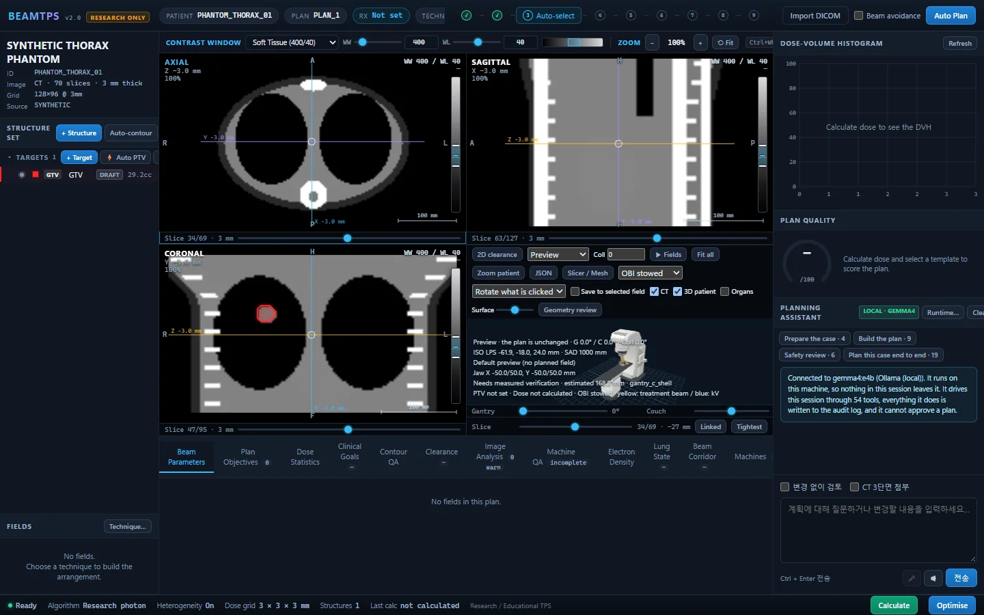The width and height of the screenshot is (984, 615).
Task: Go to workflow step 4 circle
Action: pyautogui.click(x=600, y=15)
